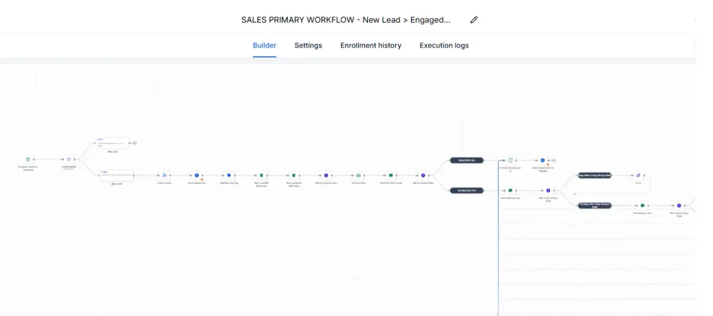Click the end-of-branch circle after the upper card
The height and width of the screenshot is (316, 713).
pos(135,143)
